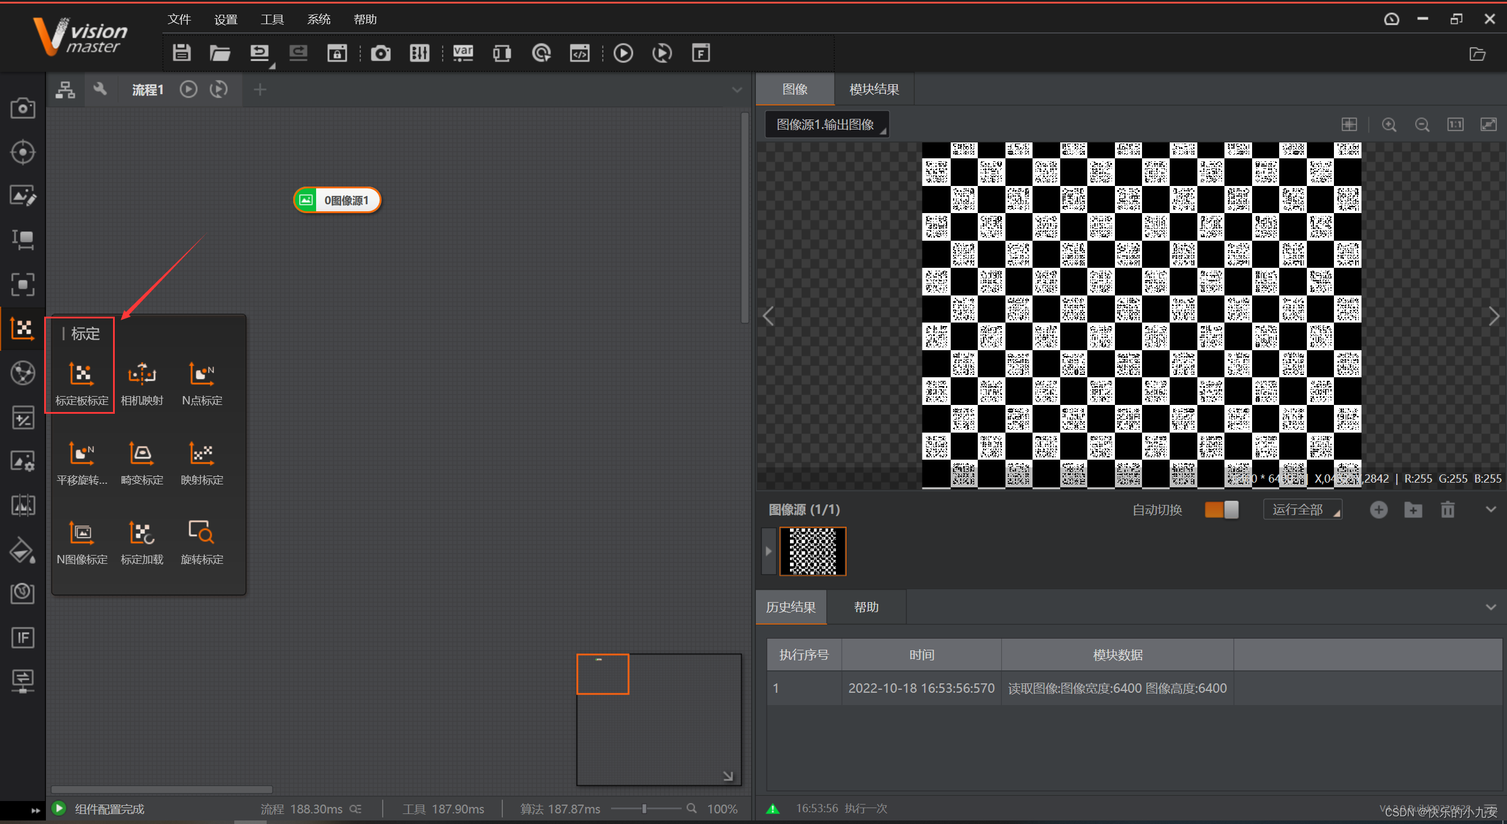This screenshot has height=824, width=1507.
Task: Open the 图像源1.输出图像 dropdown
Action: tap(827, 125)
